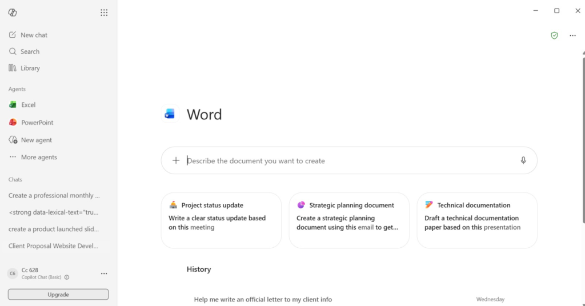Open the apps grid launcher
This screenshot has height=306, width=585.
coord(104,13)
